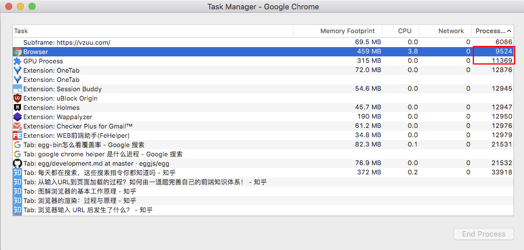Click the Chrome icon beside Browser
524x250 pixels.
tap(17, 52)
